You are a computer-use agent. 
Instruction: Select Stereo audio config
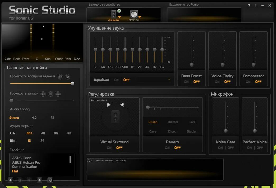14,118
